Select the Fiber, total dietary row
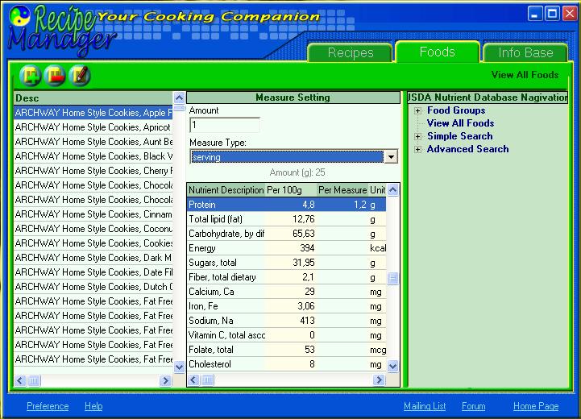581x419 pixels. pyautogui.click(x=287, y=277)
